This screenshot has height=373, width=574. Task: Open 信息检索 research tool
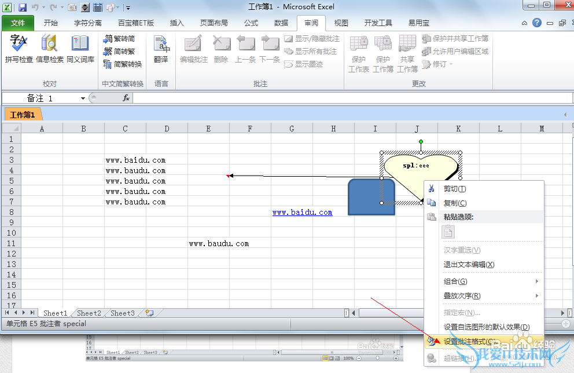tap(49, 49)
